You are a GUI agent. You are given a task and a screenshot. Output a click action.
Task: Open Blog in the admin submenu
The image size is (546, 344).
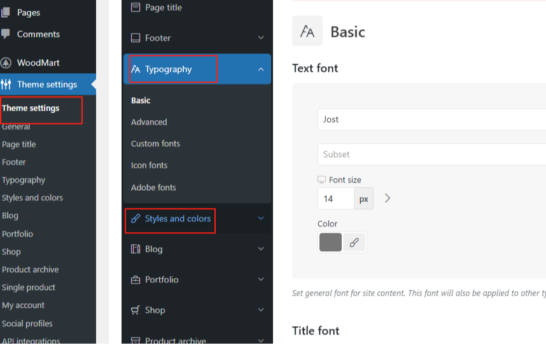(10, 216)
